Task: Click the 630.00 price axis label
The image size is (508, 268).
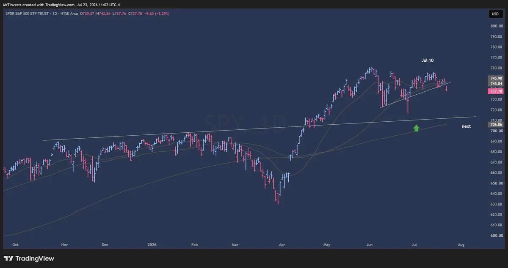Action: pyautogui.click(x=497, y=205)
